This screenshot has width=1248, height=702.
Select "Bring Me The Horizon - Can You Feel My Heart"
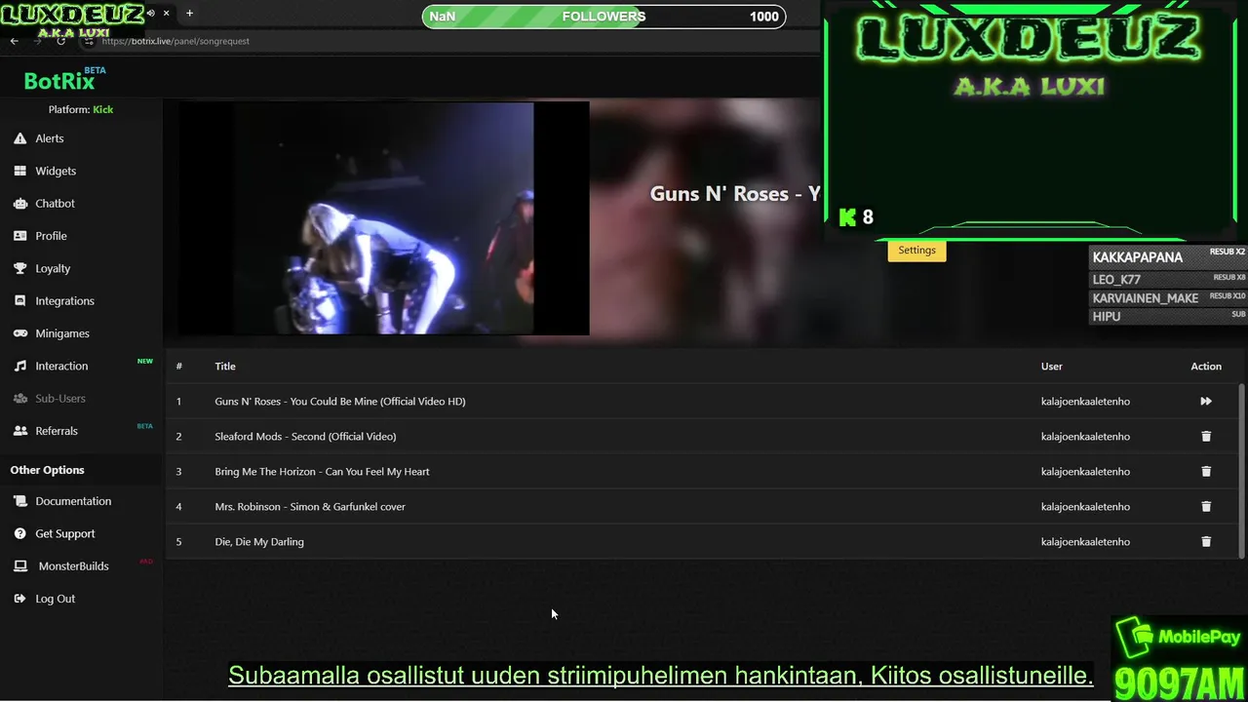322,471
